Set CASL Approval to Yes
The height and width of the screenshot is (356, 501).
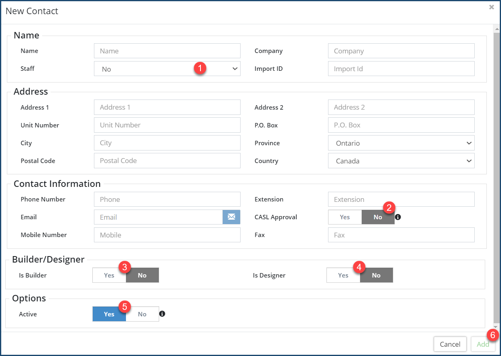pos(345,217)
